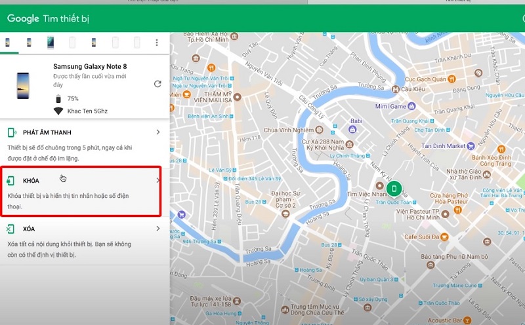Select the Acoustic Bar marker icon
Viewport: 525px width, 325px height.
(467, 320)
